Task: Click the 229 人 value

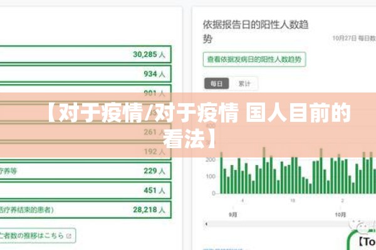Action: tap(154, 171)
